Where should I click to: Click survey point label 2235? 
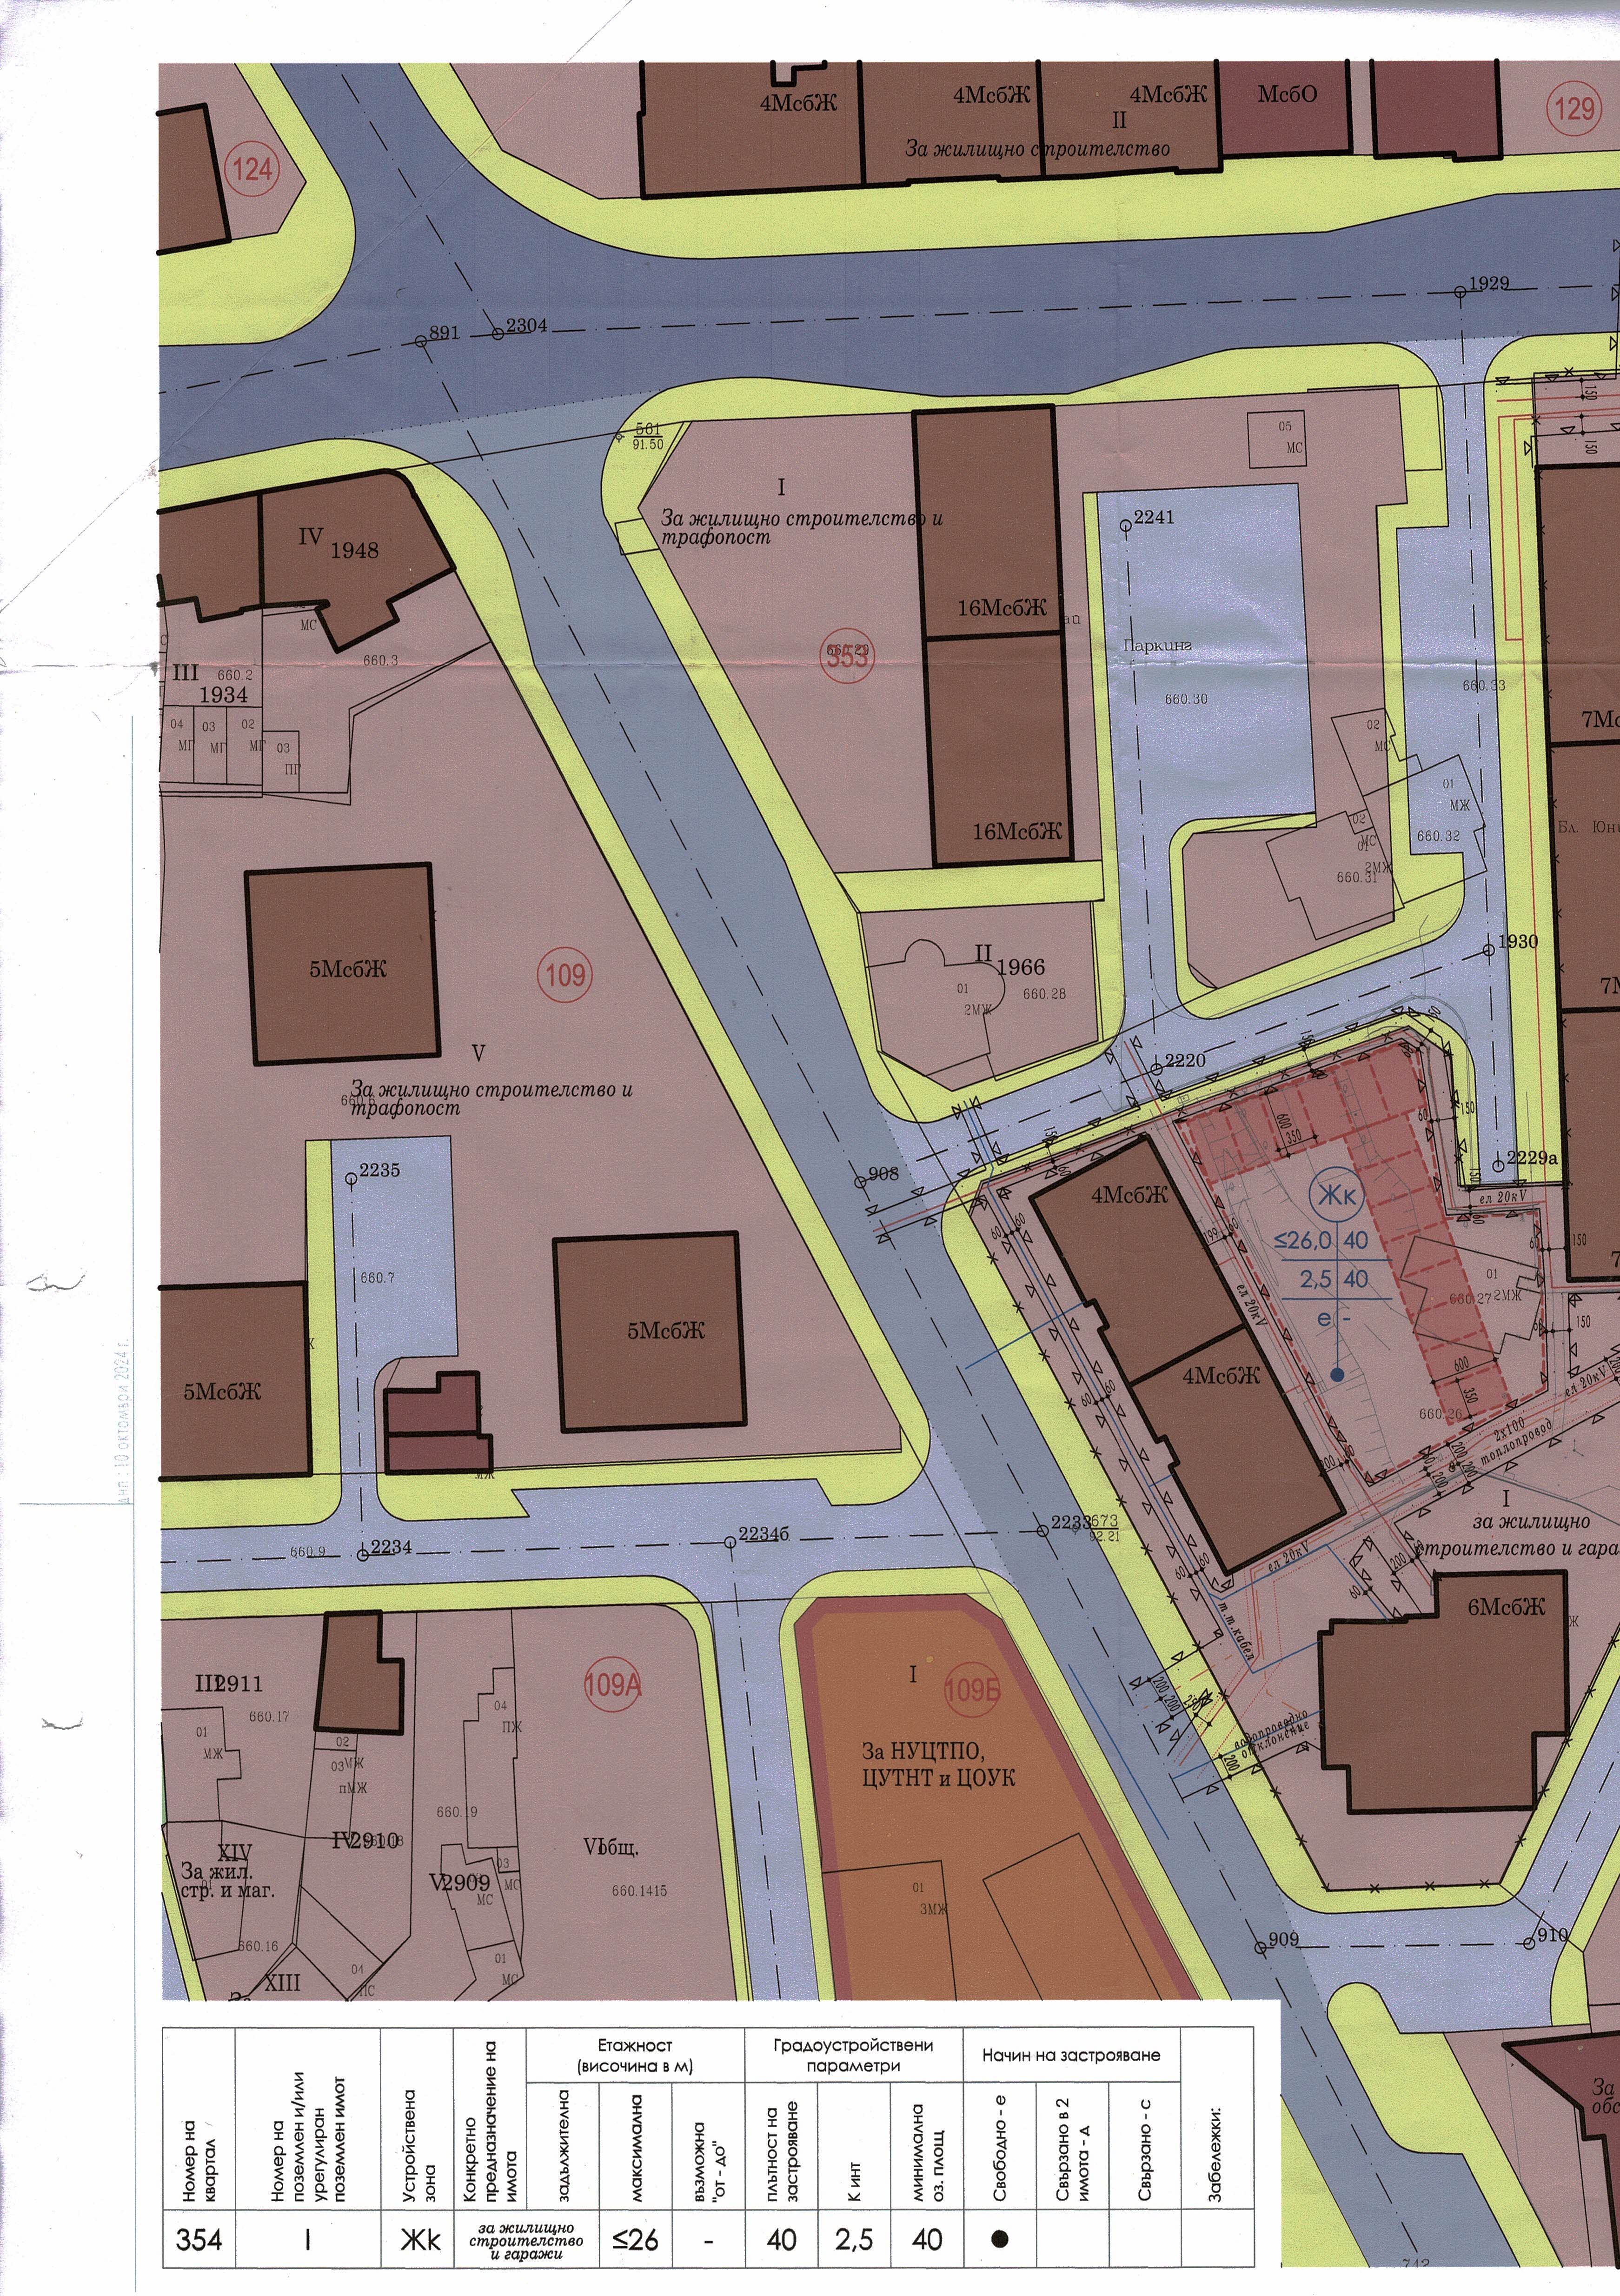[x=380, y=1170]
